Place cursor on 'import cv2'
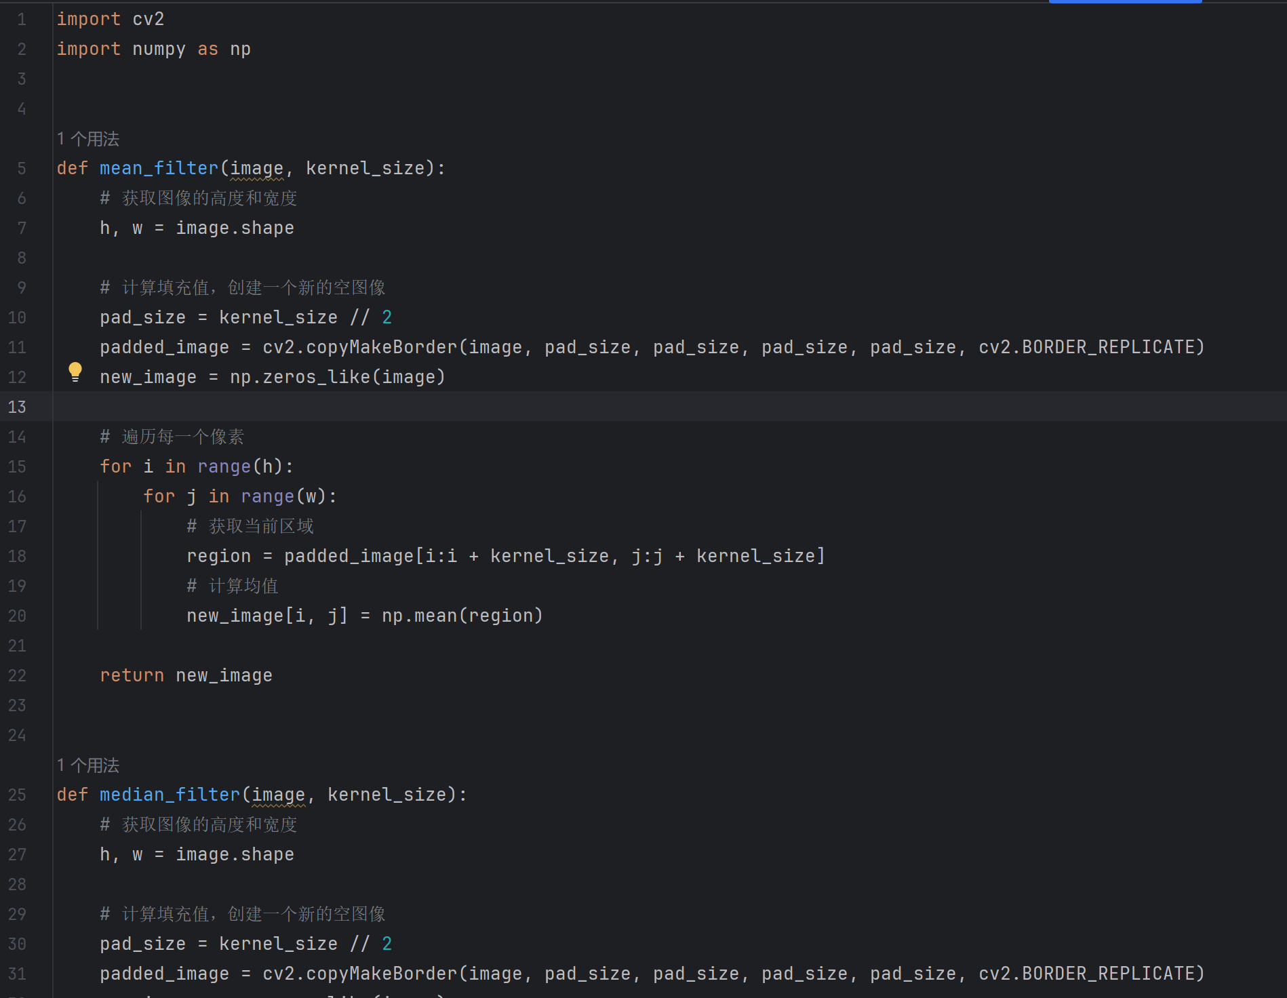Image resolution: width=1287 pixels, height=998 pixels. [x=111, y=19]
